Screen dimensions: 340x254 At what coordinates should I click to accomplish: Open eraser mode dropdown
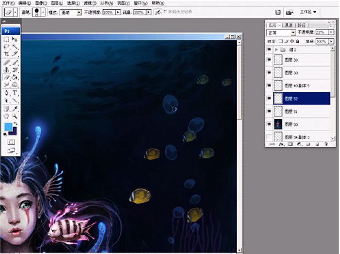(x=79, y=12)
